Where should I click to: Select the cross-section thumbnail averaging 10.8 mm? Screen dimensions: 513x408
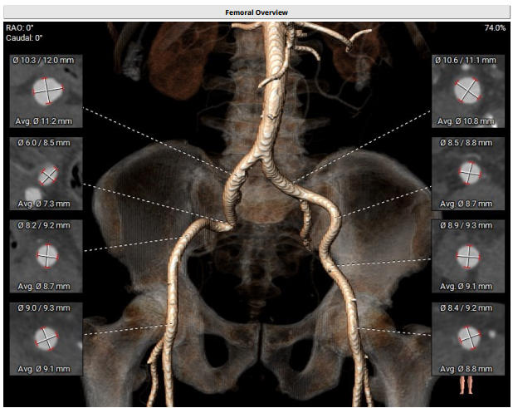[x=469, y=91]
